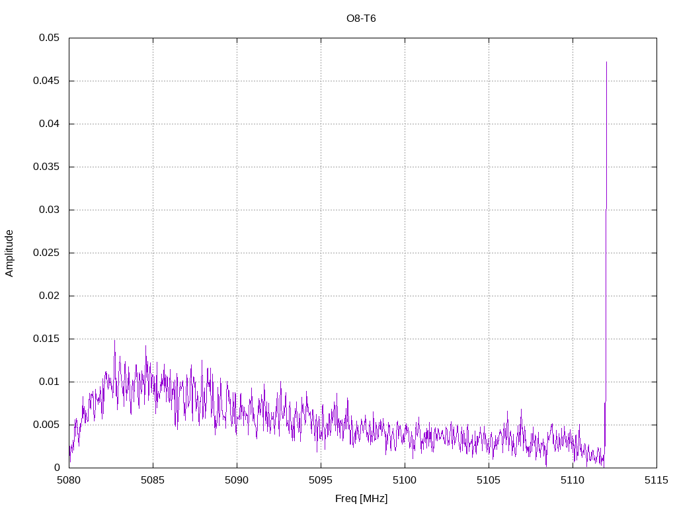Click the 5090 x-axis tick label
677x508 pixels.
(x=237, y=480)
